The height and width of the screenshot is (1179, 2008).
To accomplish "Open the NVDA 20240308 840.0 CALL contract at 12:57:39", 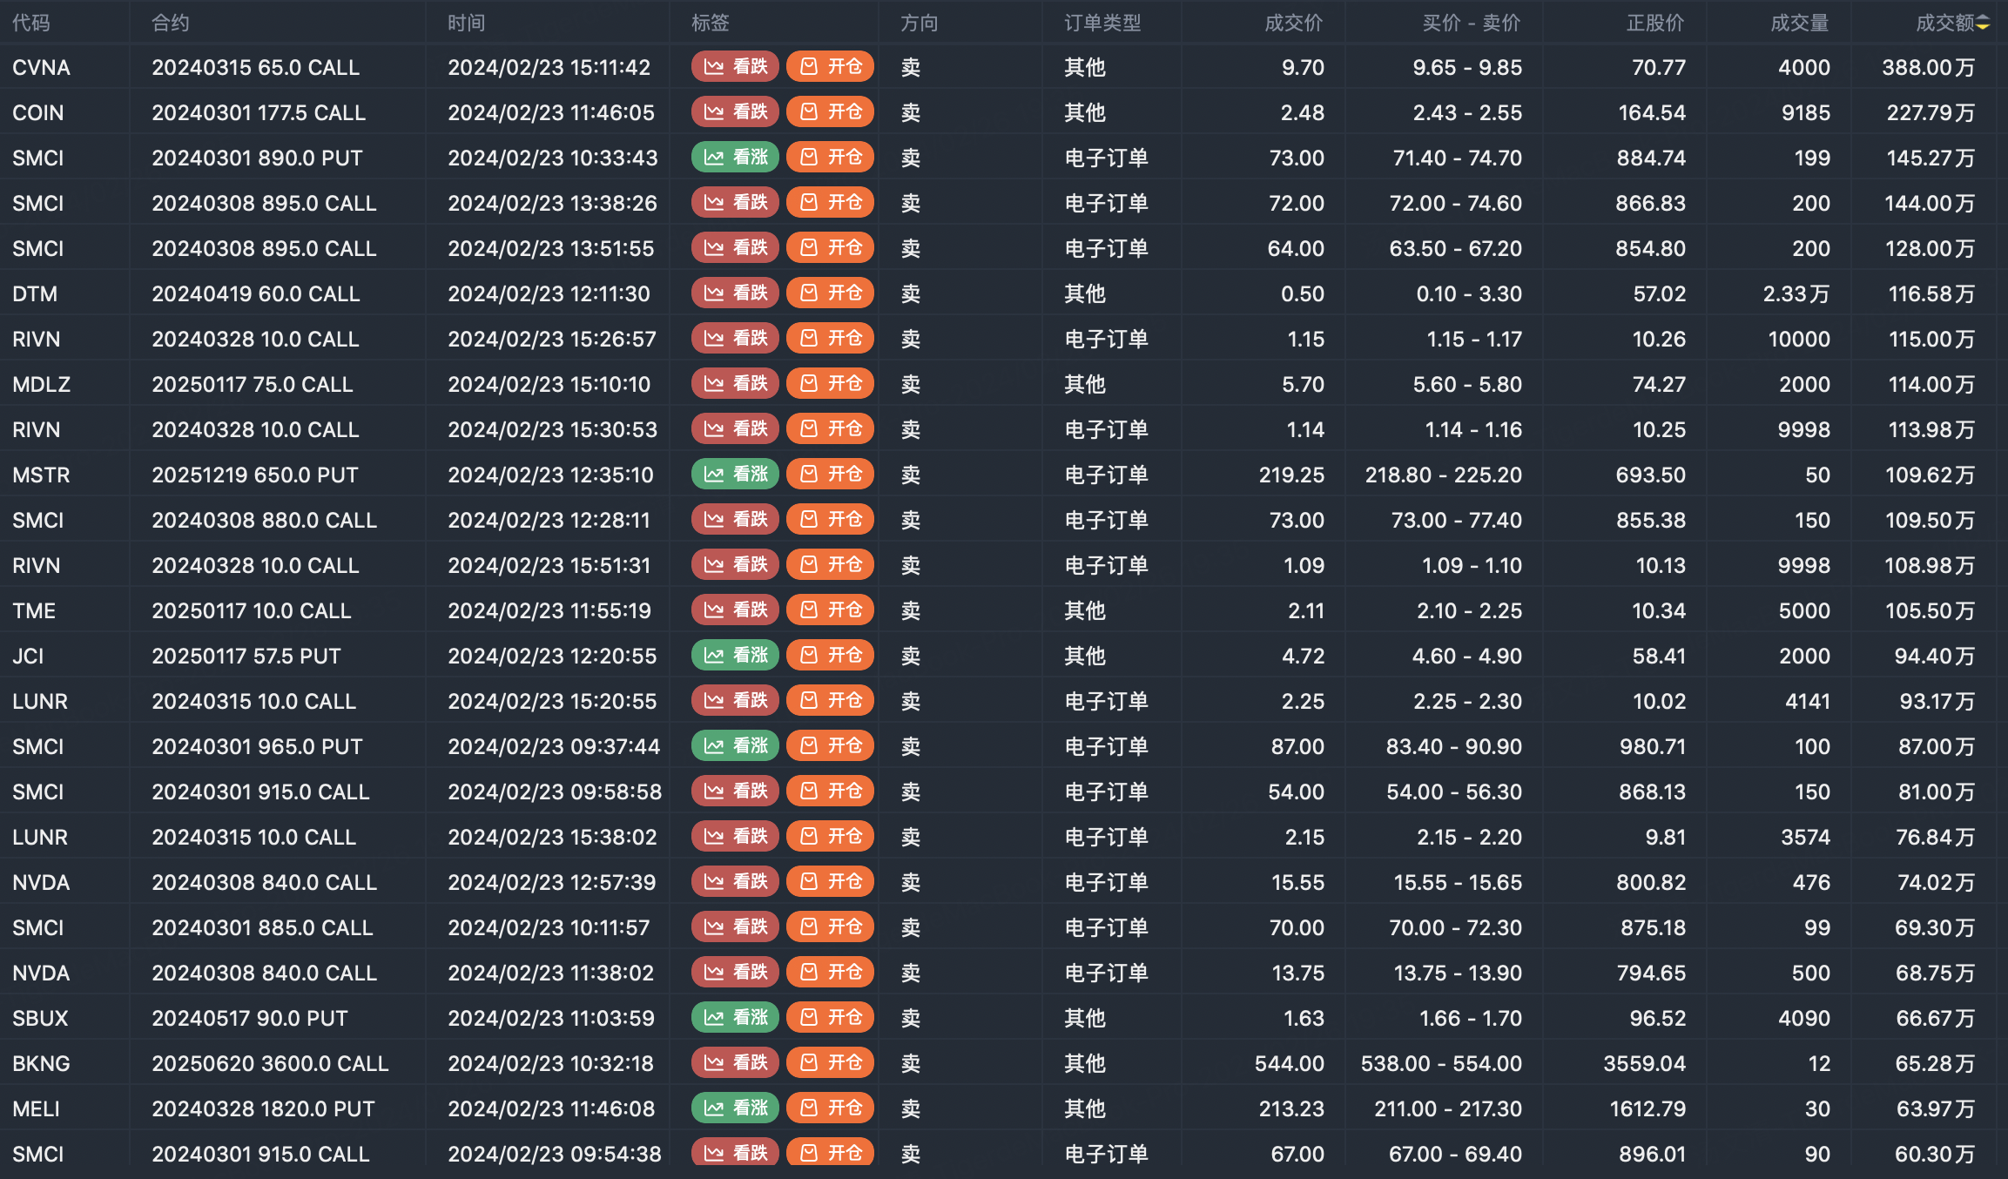I will 264,883.
